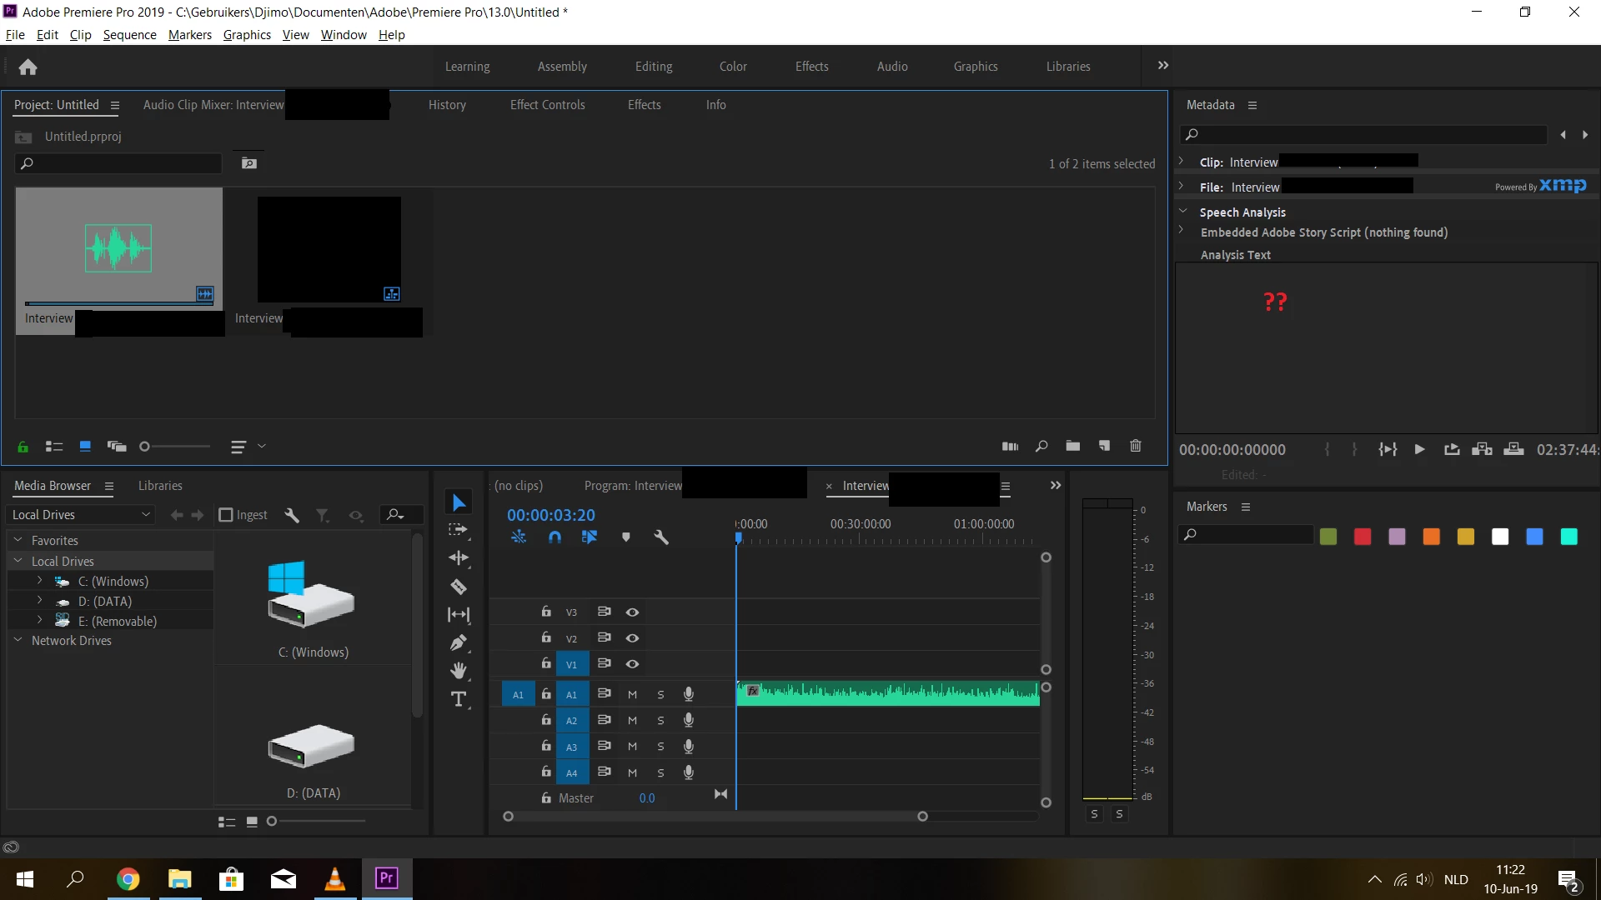Open the Sequence menu

(129, 35)
